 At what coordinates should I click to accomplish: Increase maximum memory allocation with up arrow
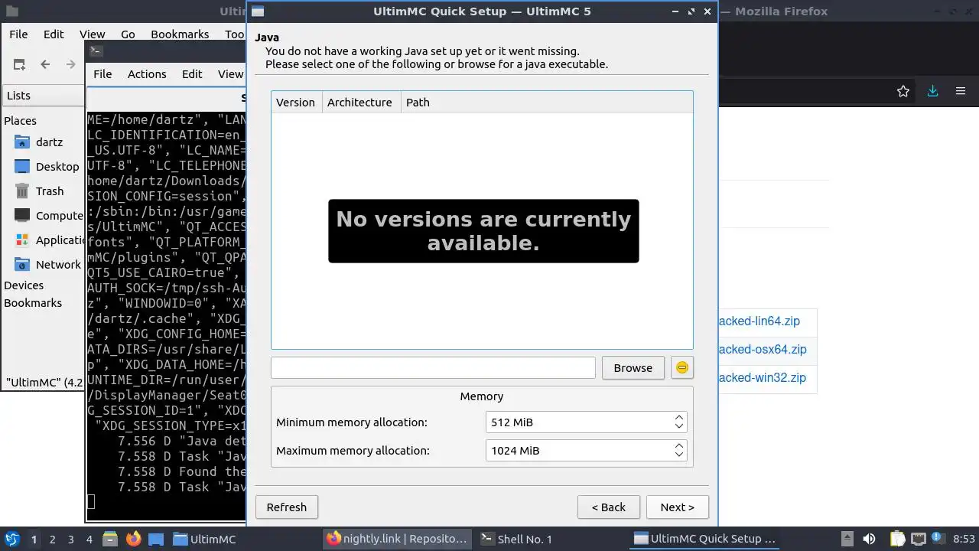[679, 446]
